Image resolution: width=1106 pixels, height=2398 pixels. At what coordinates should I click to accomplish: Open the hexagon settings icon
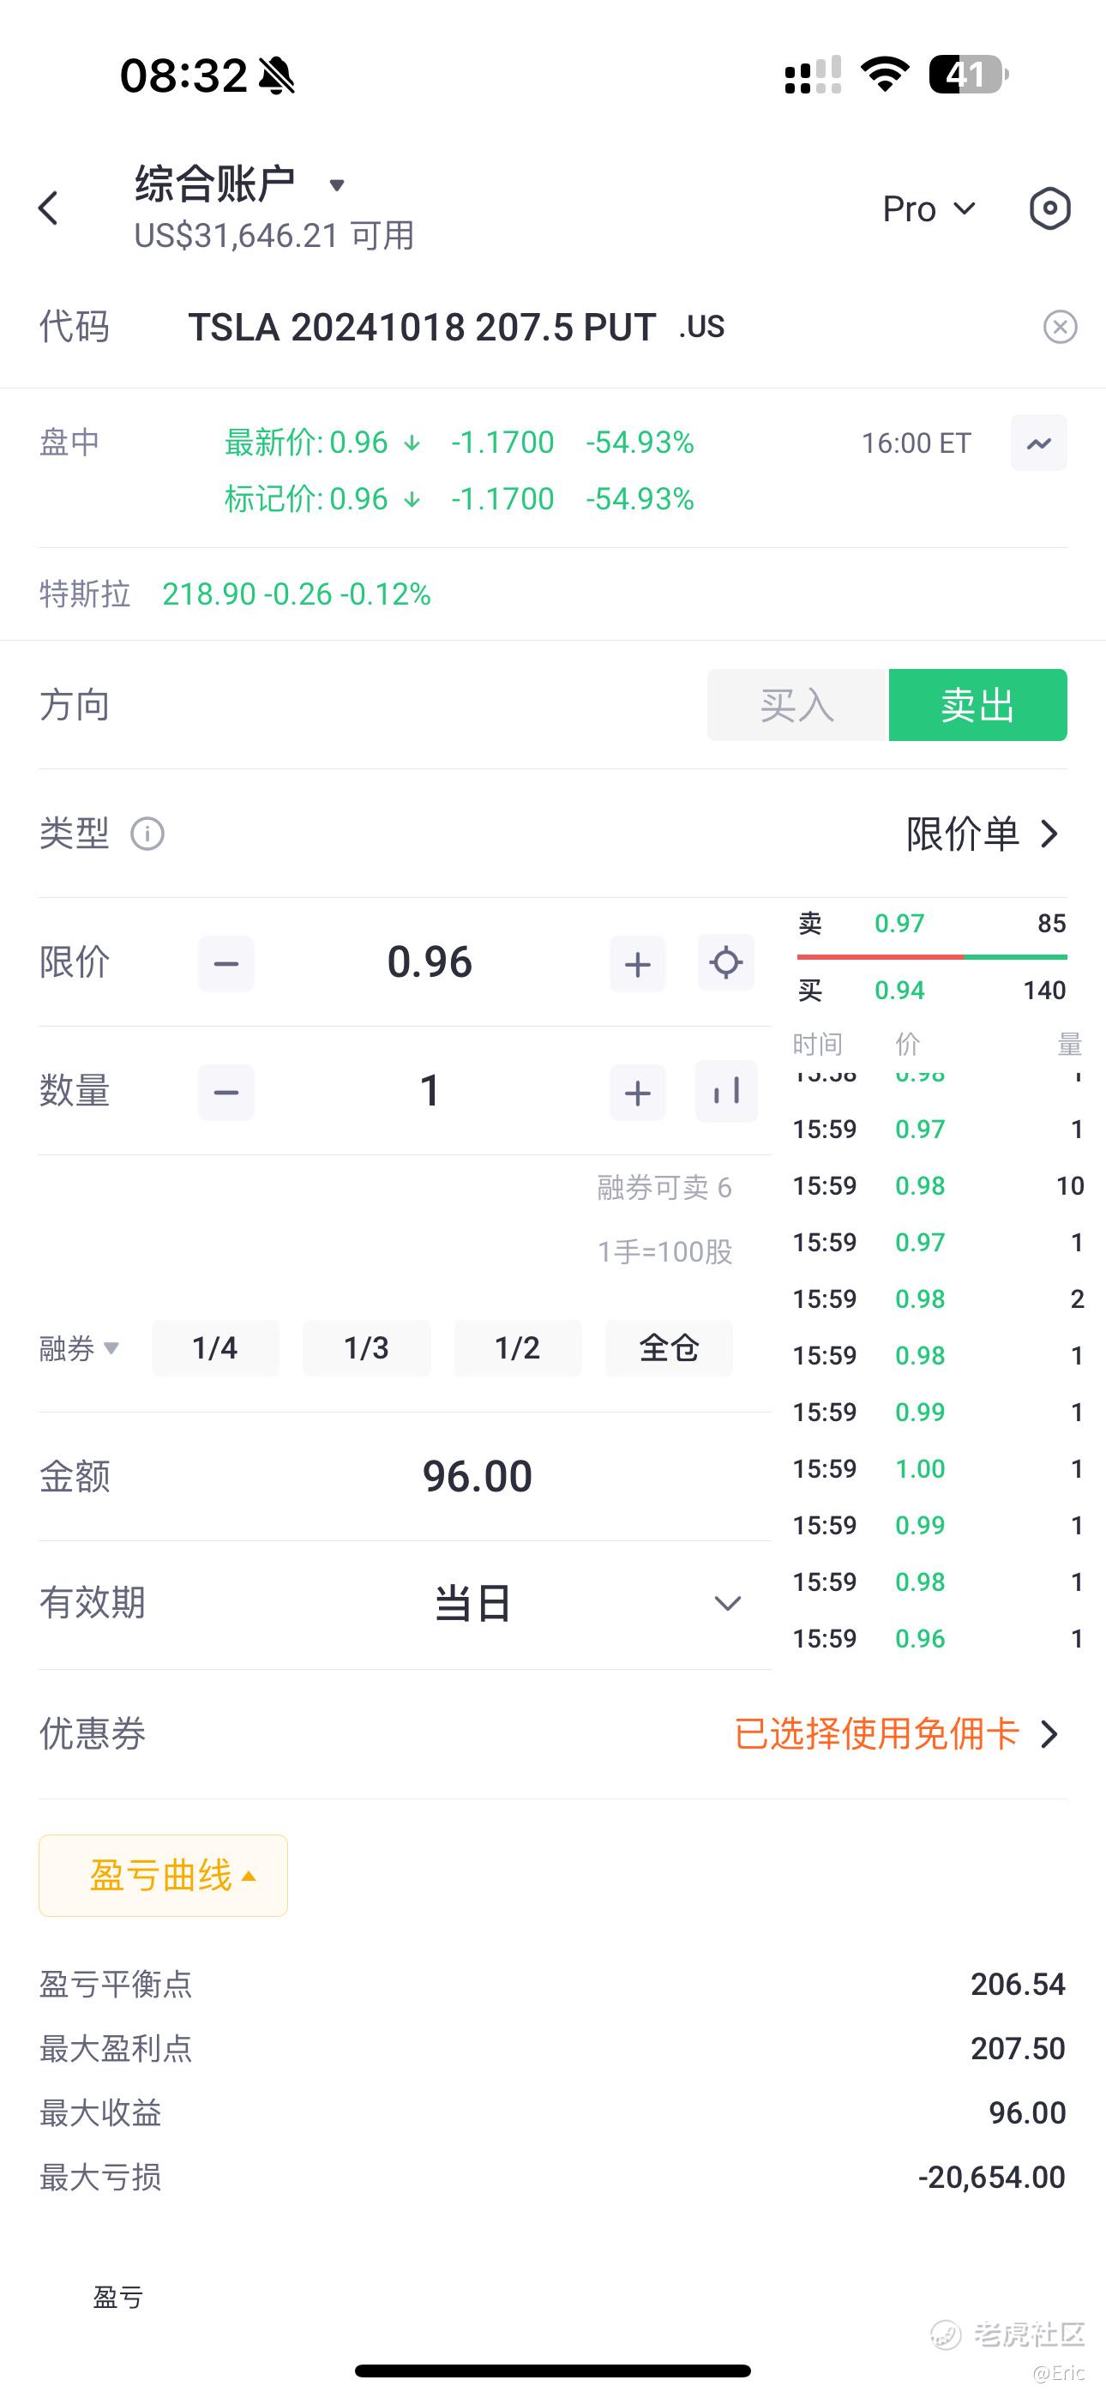1049,208
